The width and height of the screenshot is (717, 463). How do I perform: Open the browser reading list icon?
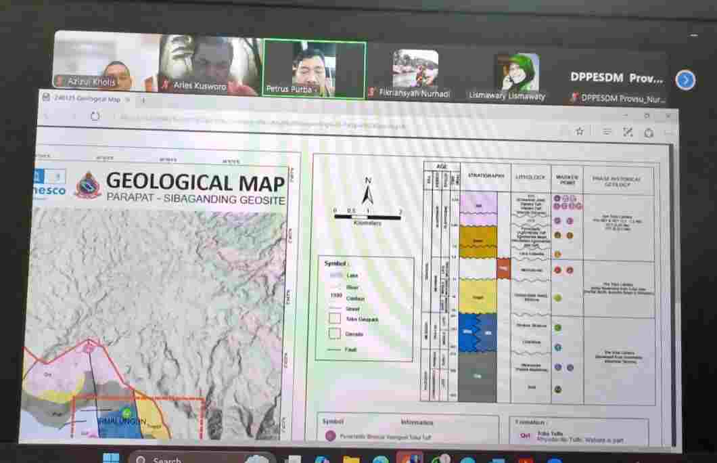pos(607,132)
